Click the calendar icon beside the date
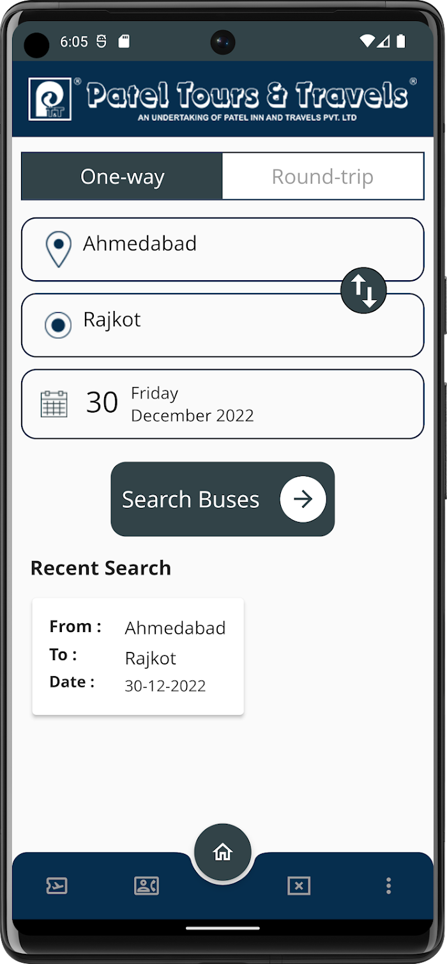The height and width of the screenshot is (964, 447). click(54, 404)
